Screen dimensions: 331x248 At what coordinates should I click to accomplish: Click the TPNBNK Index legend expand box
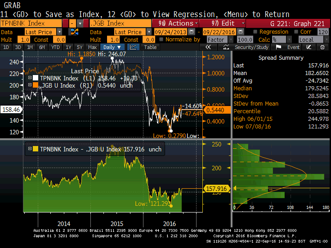(x=30, y=78)
